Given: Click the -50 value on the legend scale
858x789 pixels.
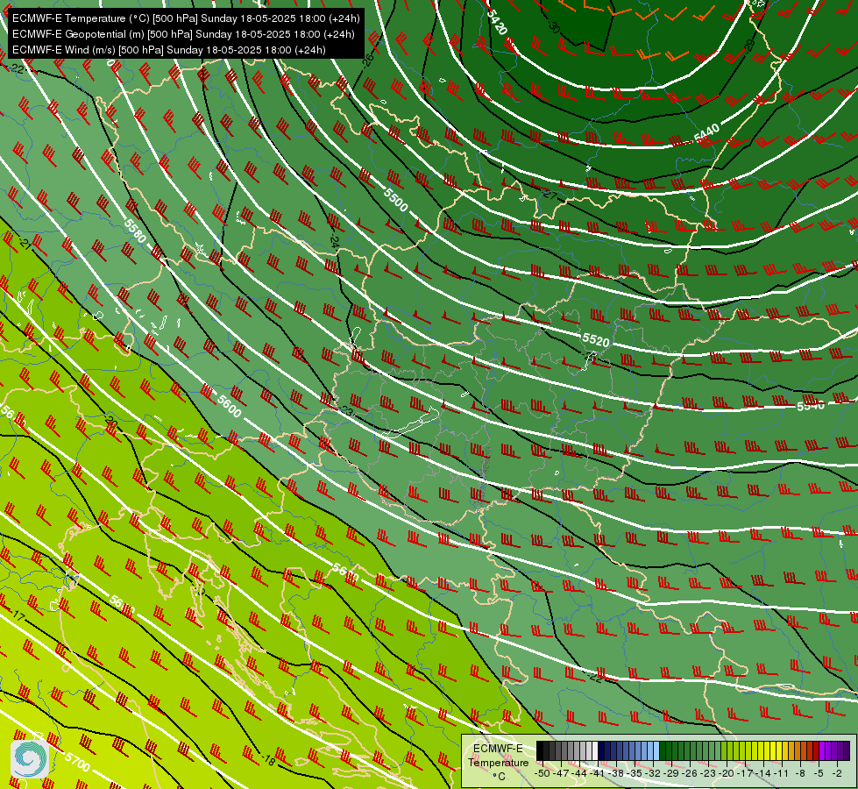Looking at the screenshot, I should [541, 773].
